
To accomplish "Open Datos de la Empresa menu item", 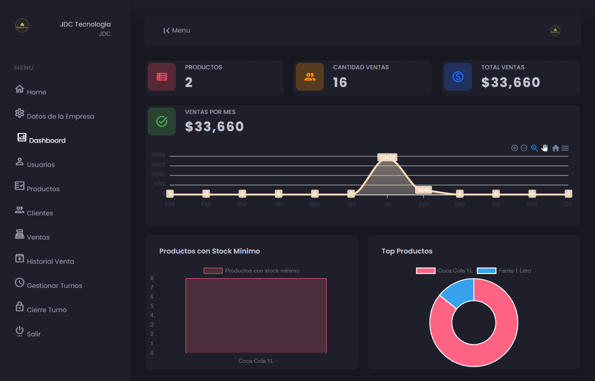I will [x=60, y=116].
